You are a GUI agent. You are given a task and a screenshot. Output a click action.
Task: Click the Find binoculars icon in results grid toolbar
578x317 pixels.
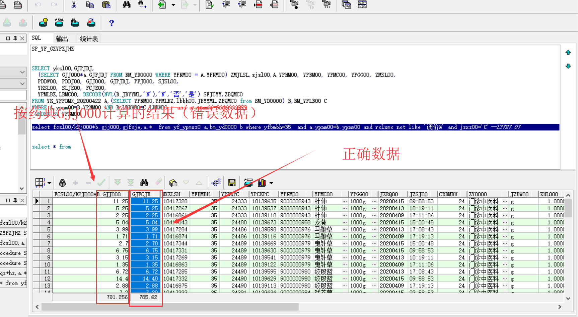click(x=144, y=183)
